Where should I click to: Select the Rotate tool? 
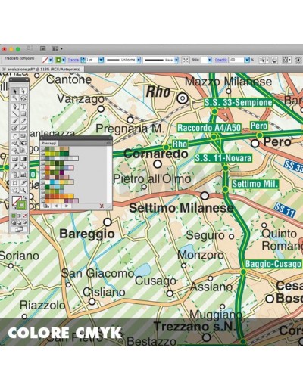(x=15, y=136)
